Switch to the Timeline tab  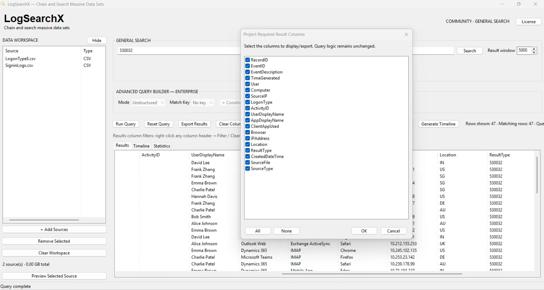point(141,146)
